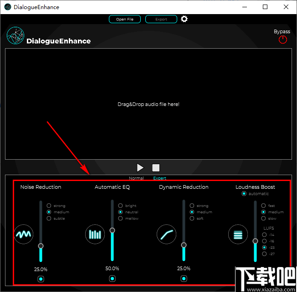Image resolution: width=297 pixels, height=292 pixels.
Task: Click the DialogueEnhance logo icon
Action: tap(15, 35)
